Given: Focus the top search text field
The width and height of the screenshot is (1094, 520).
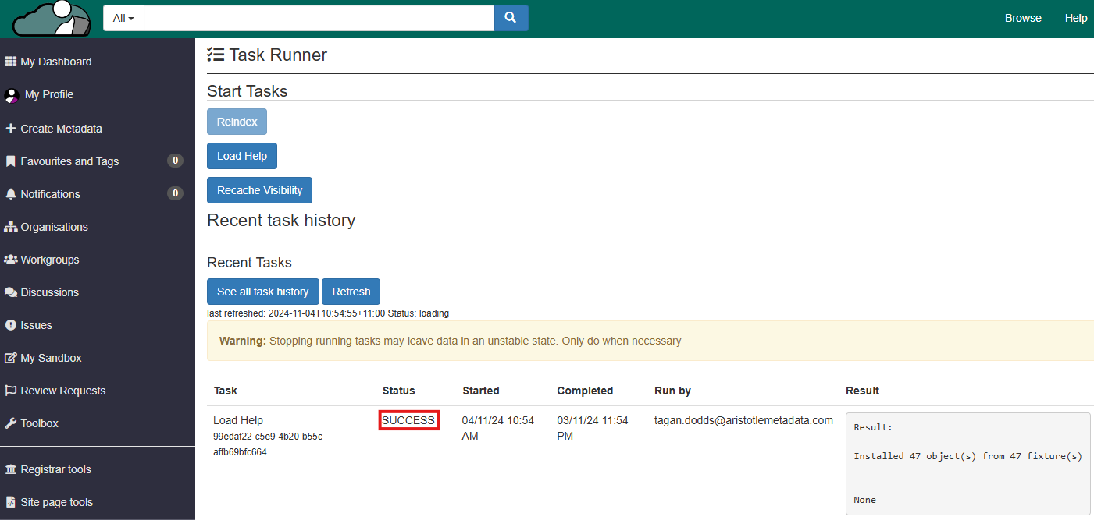Looking at the screenshot, I should coord(319,18).
